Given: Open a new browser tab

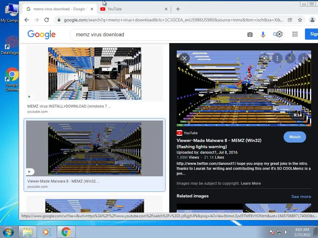Looking at the screenshot, I should (178, 9).
